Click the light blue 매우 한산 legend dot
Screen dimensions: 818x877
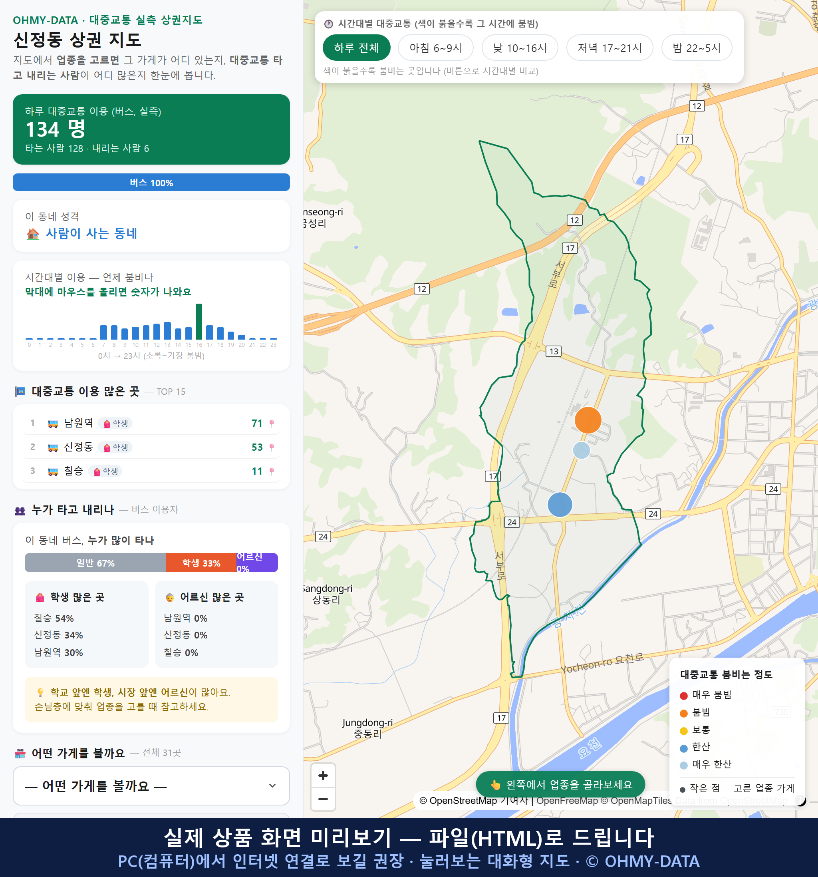point(683,766)
